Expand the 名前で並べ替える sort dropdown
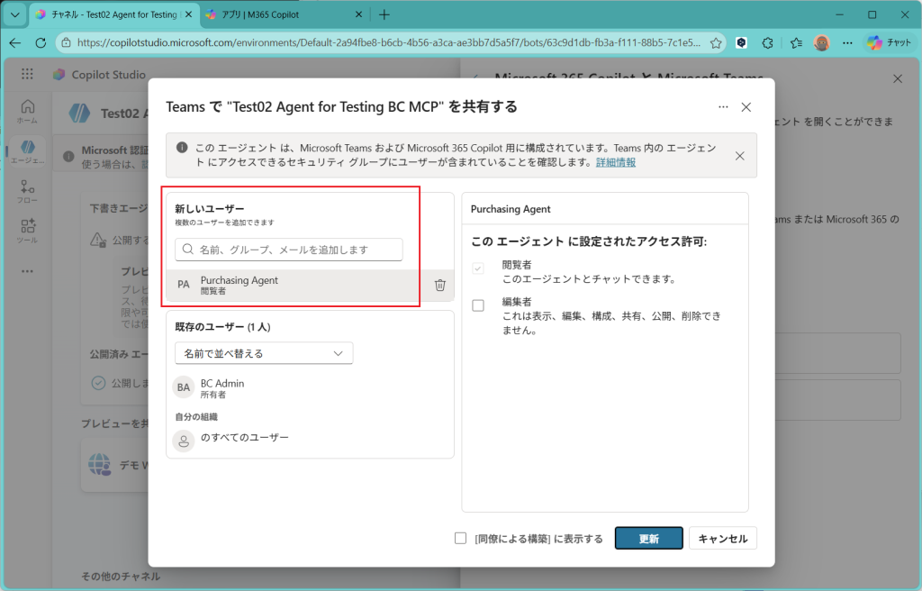The height and width of the screenshot is (591, 922). 264,353
